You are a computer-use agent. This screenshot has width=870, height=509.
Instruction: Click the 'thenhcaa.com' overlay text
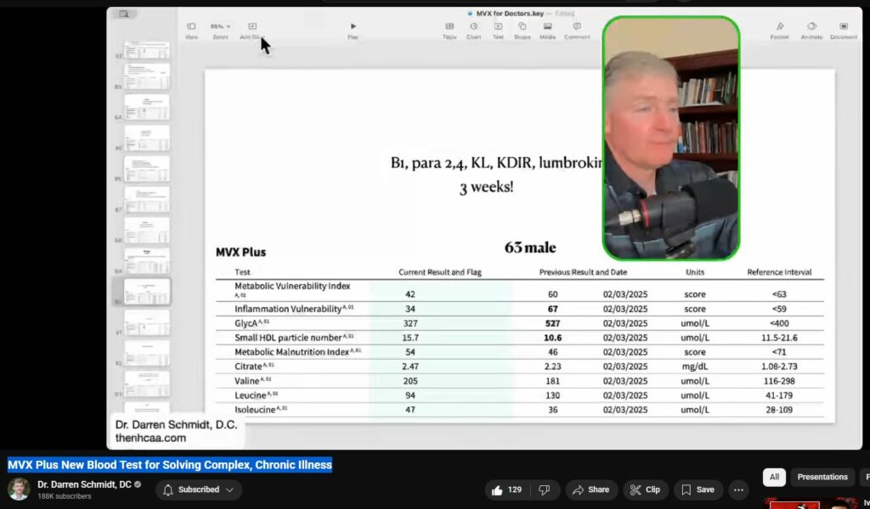150,438
